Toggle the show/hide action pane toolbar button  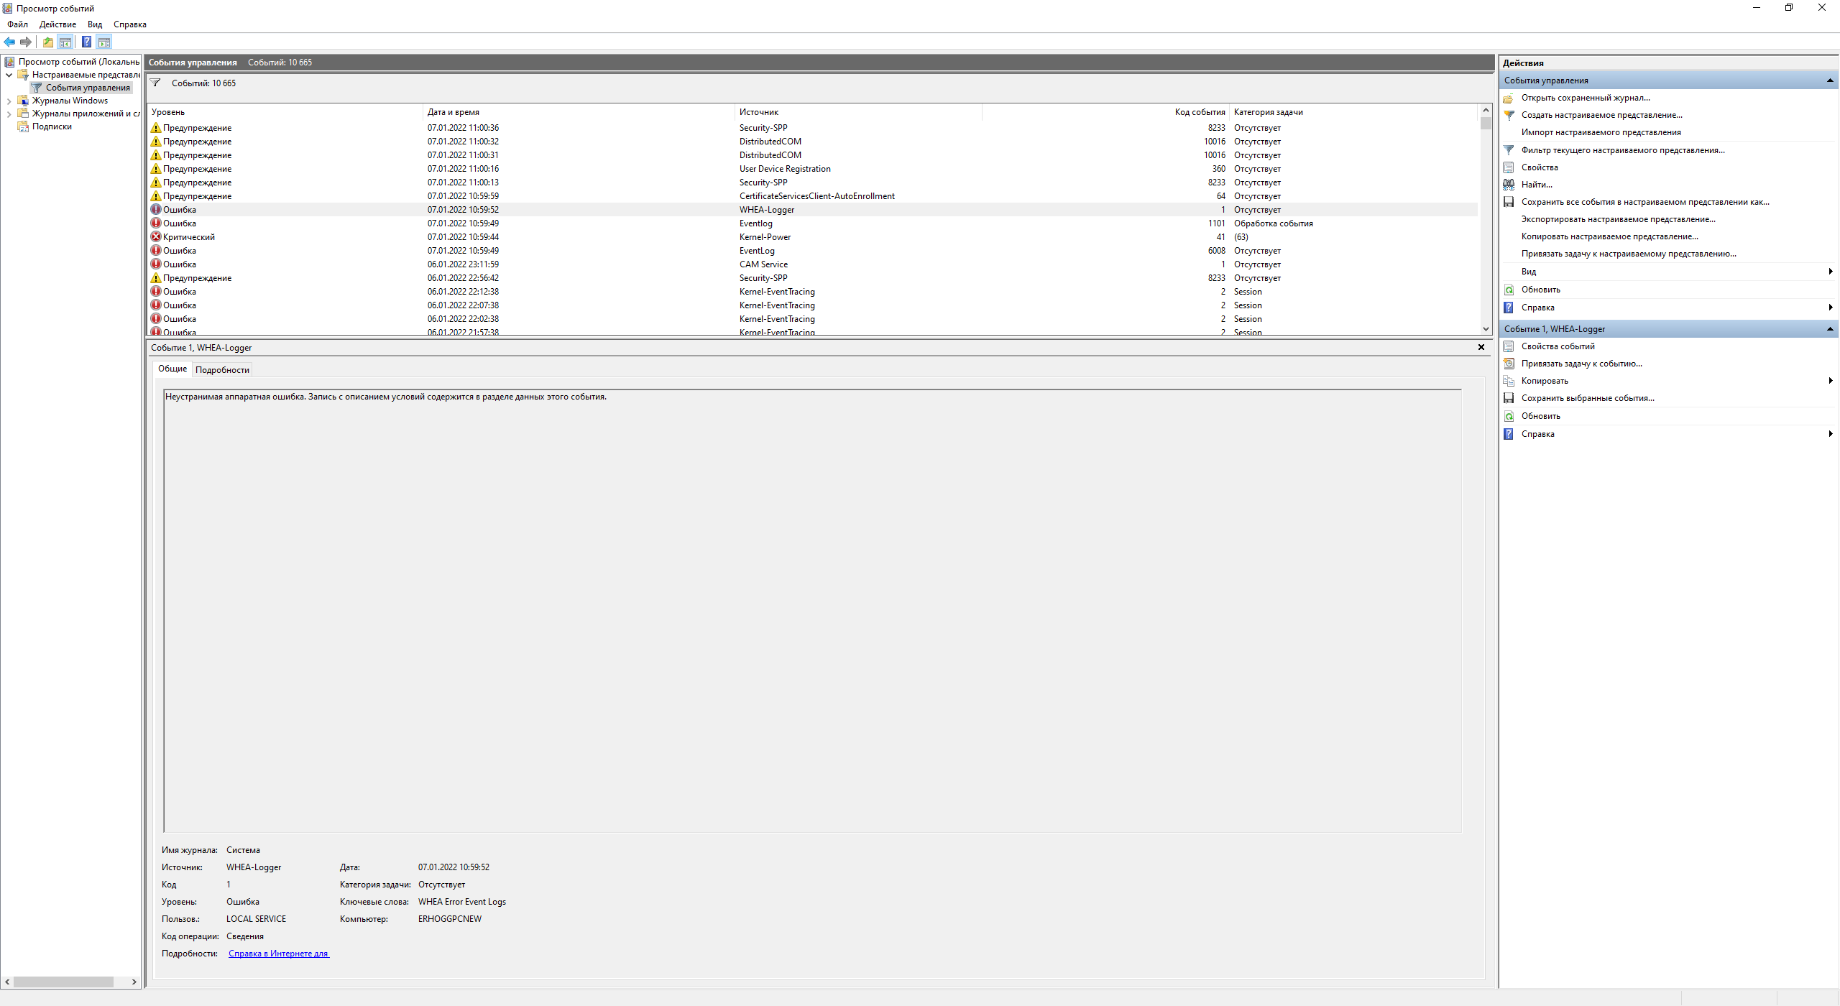pos(104,42)
